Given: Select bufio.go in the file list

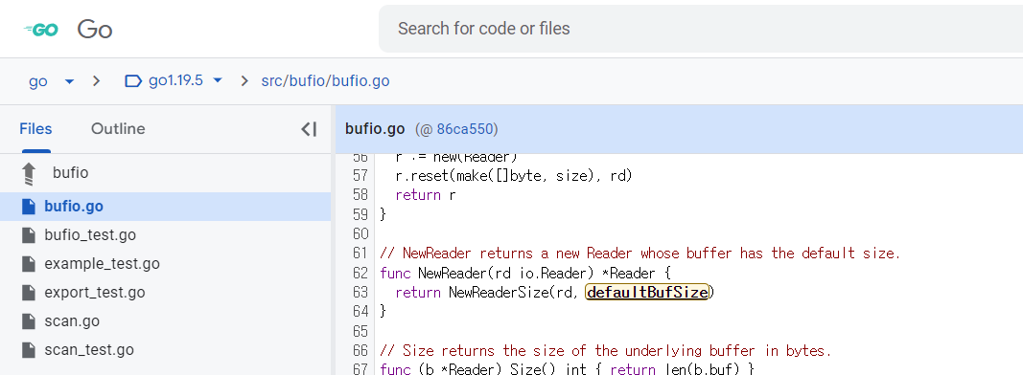Looking at the screenshot, I should [x=166, y=207].
